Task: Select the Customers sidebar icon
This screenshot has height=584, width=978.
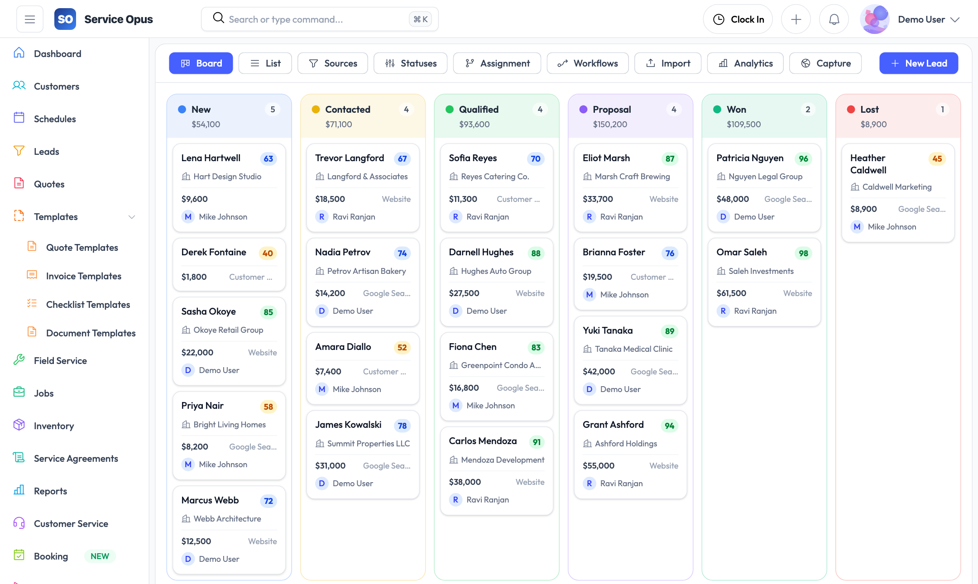Action: coord(19,86)
